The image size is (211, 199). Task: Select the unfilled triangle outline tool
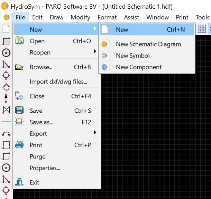pos(6,179)
